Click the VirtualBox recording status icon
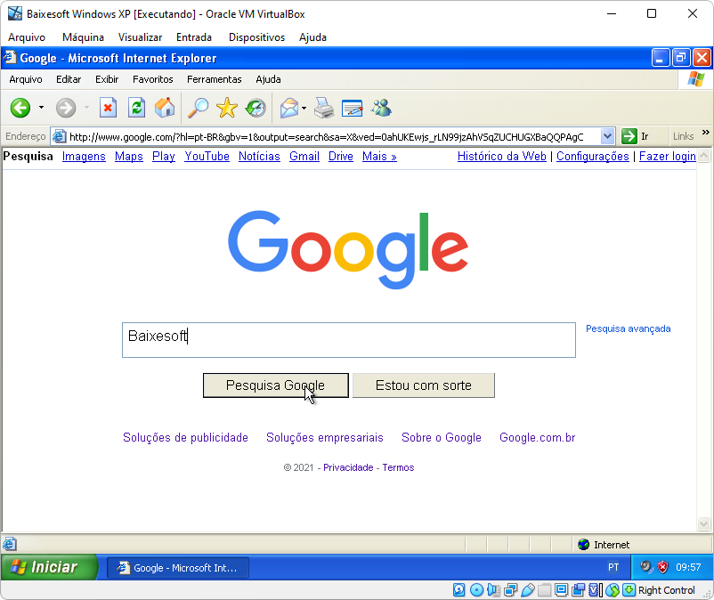 click(579, 590)
